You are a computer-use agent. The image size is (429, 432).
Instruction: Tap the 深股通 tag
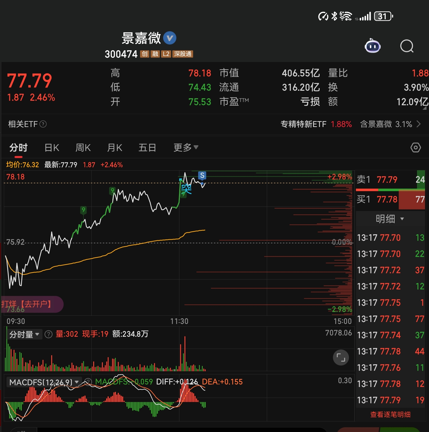[183, 54]
